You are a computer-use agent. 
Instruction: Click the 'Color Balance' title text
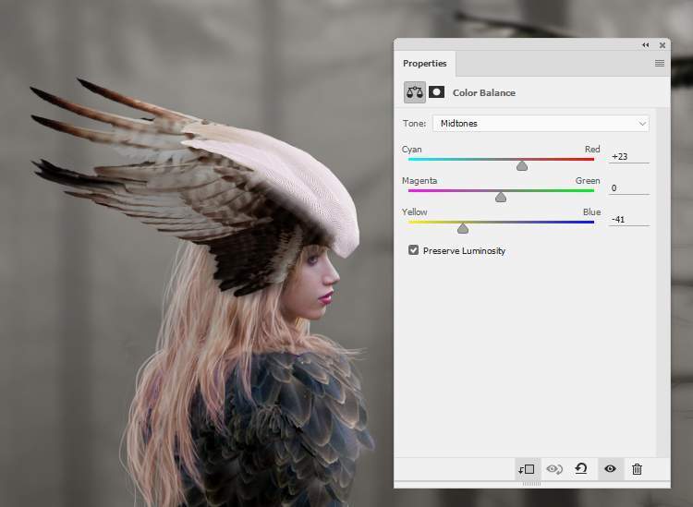(x=484, y=92)
